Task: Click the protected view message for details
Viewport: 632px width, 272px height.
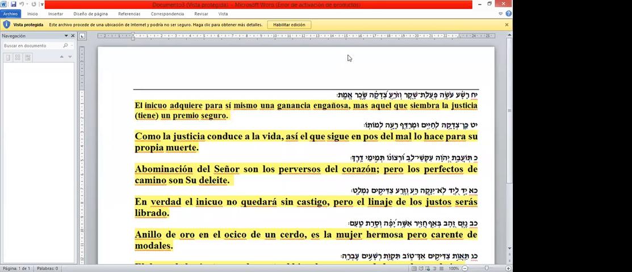Action: coord(156,25)
